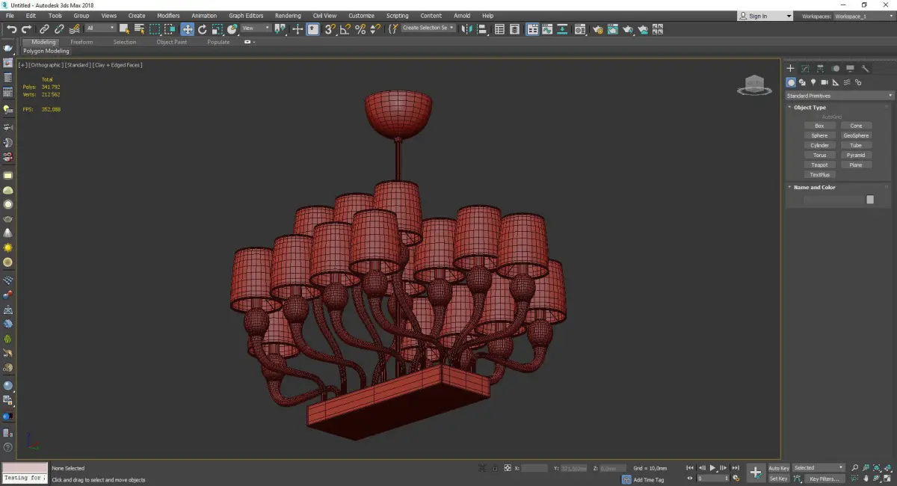This screenshot has width=897, height=486.
Task: Create a Teapot primitive button
Action: point(819,165)
